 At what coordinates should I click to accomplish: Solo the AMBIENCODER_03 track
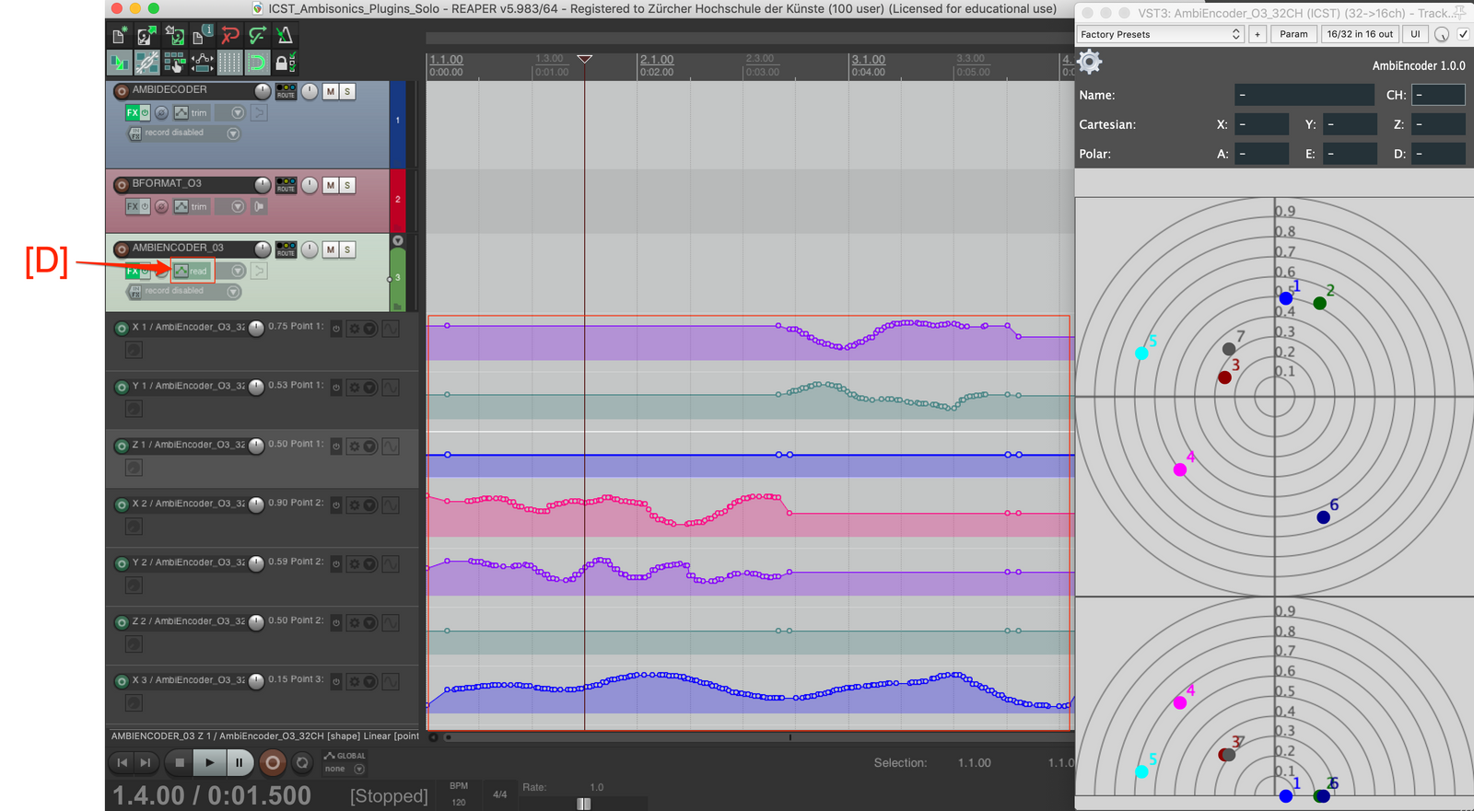pyautogui.click(x=347, y=249)
